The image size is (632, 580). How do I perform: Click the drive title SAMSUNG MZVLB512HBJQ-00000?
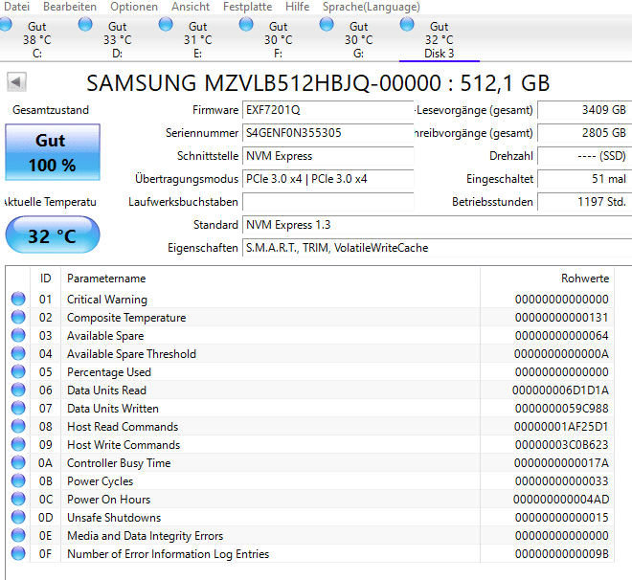(263, 83)
